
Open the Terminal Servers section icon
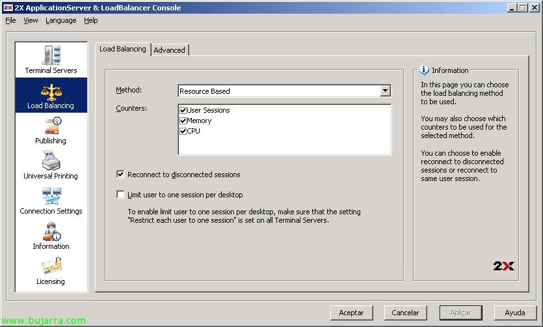(51, 55)
